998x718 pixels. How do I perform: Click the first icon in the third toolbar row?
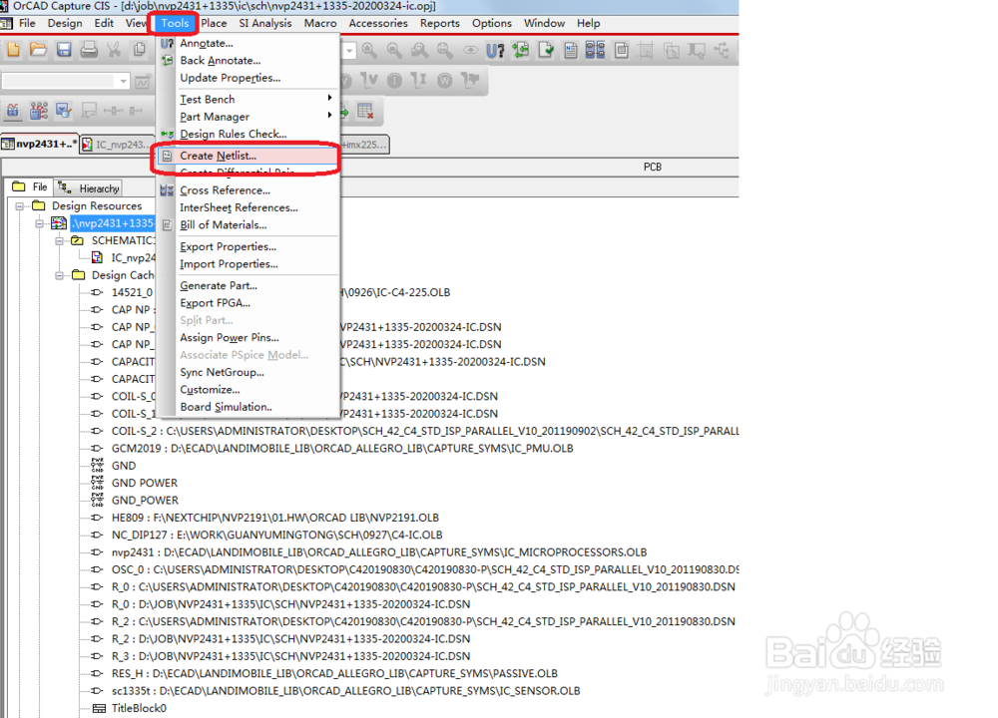click(13, 111)
